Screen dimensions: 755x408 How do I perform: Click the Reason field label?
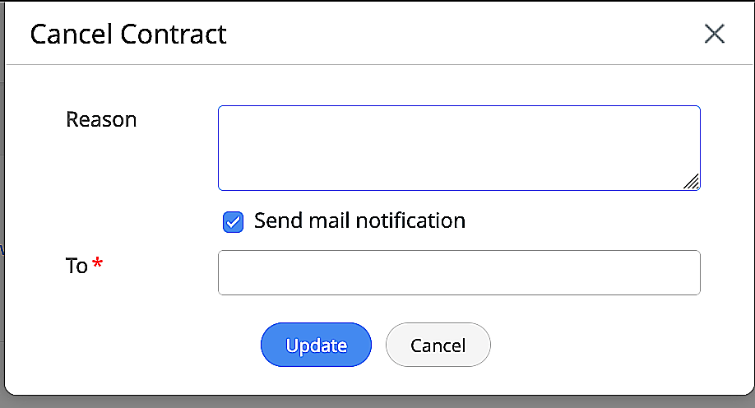click(x=101, y=119)
